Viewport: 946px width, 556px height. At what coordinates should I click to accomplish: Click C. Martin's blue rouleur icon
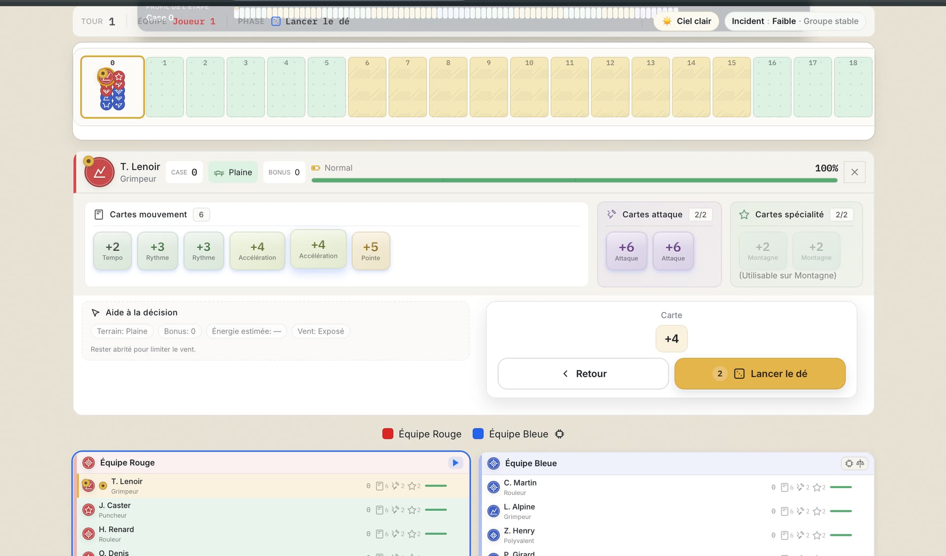pyautogui.click(x=493, y=487)
